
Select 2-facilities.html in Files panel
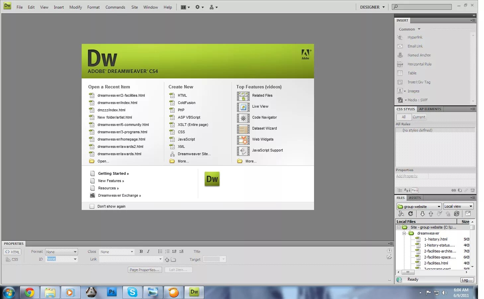click(x=436, y=263)
